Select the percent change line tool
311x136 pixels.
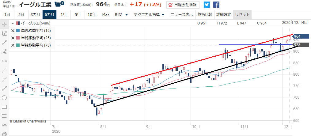coord(4,52)
